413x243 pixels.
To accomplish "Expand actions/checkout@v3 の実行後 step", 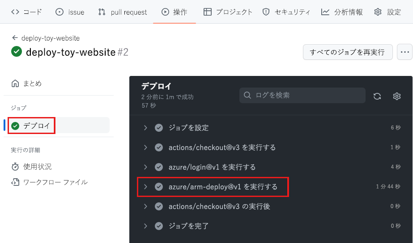I will pos(145,206).
